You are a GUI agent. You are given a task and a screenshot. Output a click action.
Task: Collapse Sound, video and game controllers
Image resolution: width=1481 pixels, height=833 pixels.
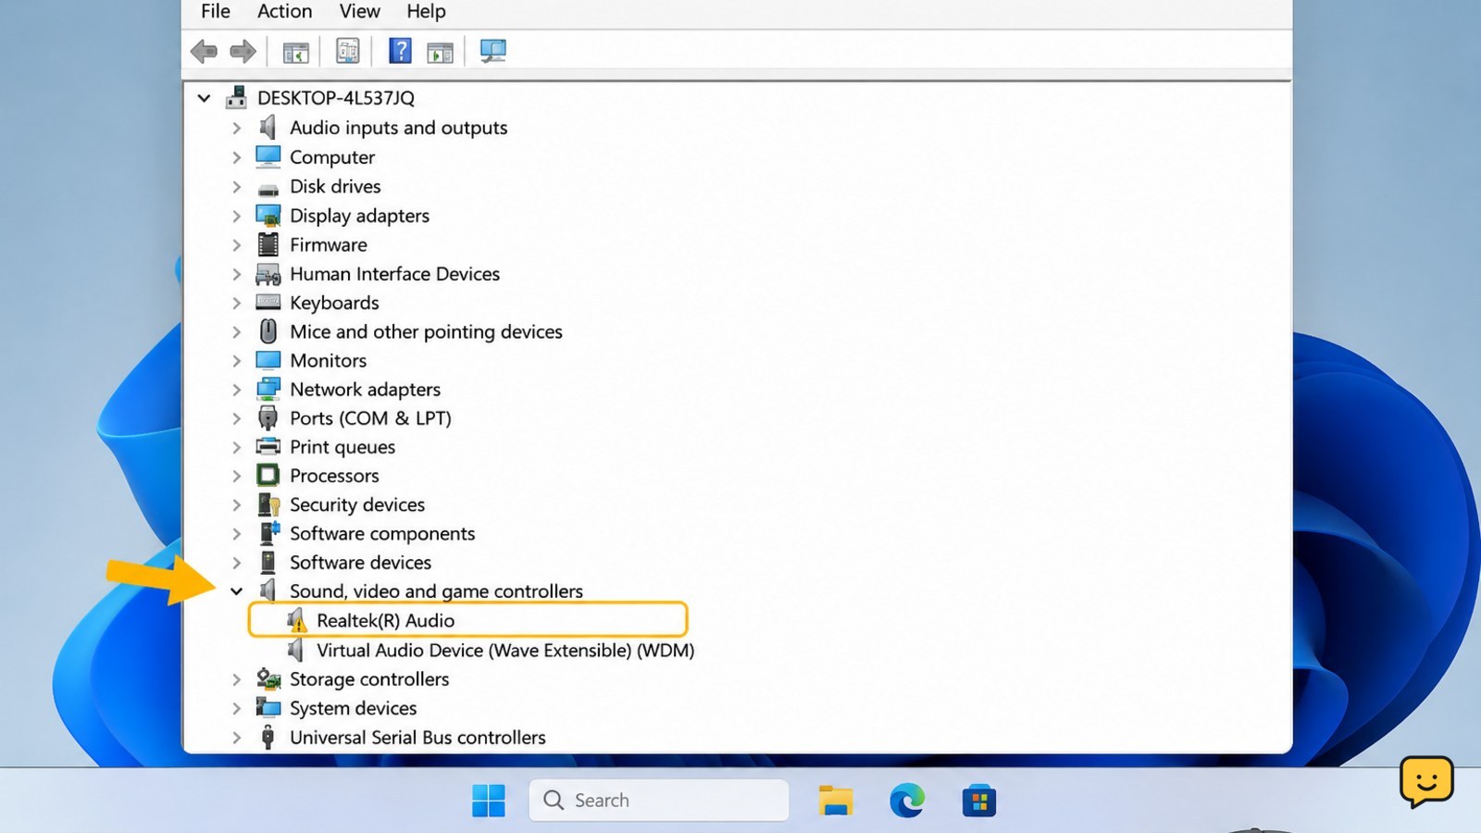[x=236, y=591]
